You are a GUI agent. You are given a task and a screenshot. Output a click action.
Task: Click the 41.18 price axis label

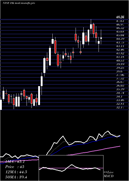[120, 57]
